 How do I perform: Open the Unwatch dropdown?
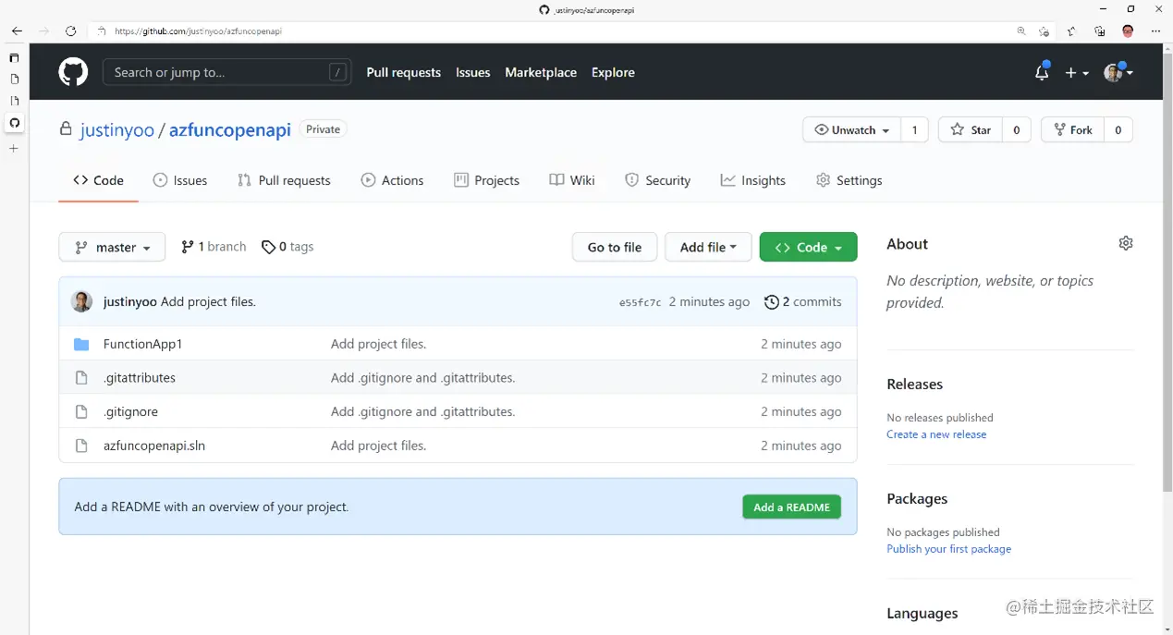click(851, 129)
